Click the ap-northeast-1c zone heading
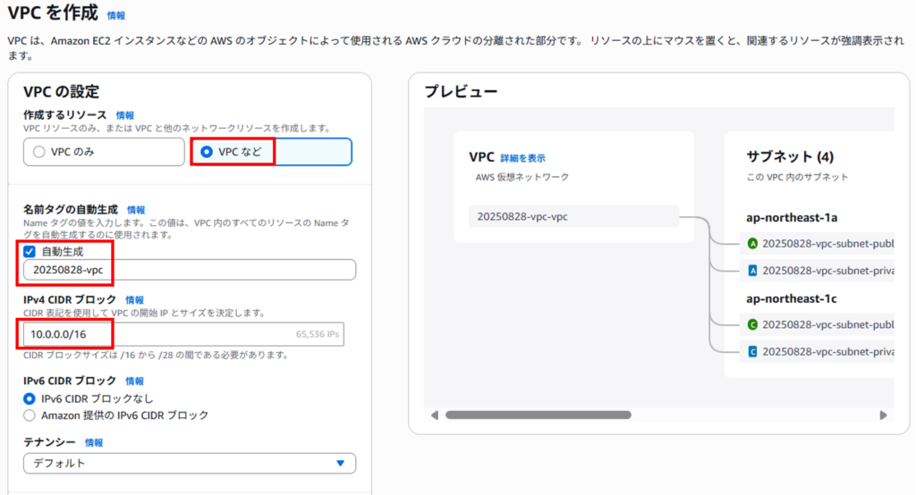Screen dimensions: 916x495 pos(792,298)
